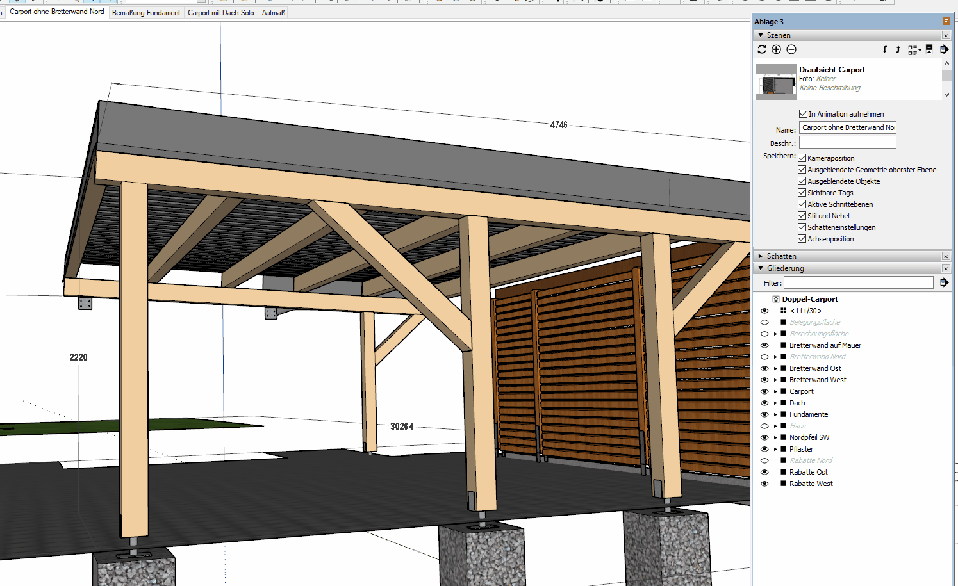Expand the Schatten panel

tap(761, 256)
